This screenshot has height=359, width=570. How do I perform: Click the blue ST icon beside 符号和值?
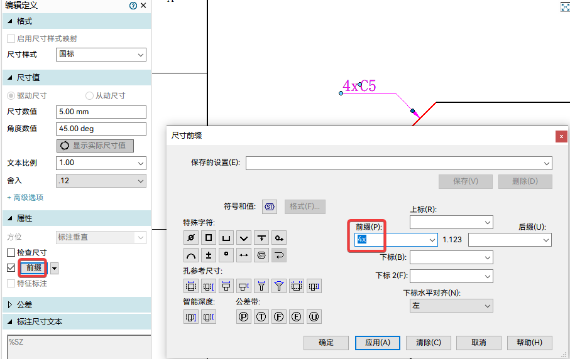[x=270, y=207]
